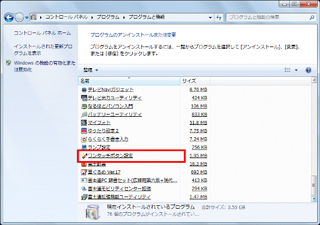
Task: Click the テレビ出力ユーティリティ program icon
Action: (84, 98)
